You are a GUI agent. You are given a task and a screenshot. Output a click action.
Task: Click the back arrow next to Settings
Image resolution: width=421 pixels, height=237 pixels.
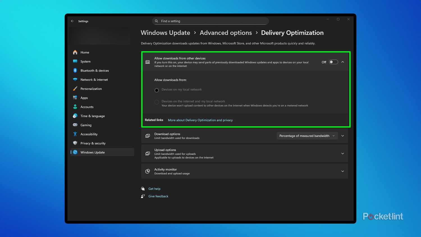[72, 21]
